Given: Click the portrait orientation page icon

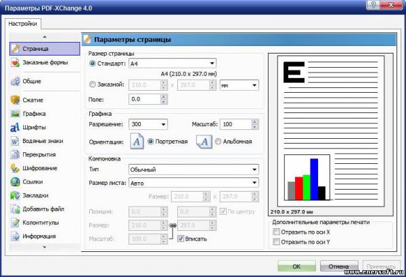Looking at the screenshot, I should tap(137, 142).
